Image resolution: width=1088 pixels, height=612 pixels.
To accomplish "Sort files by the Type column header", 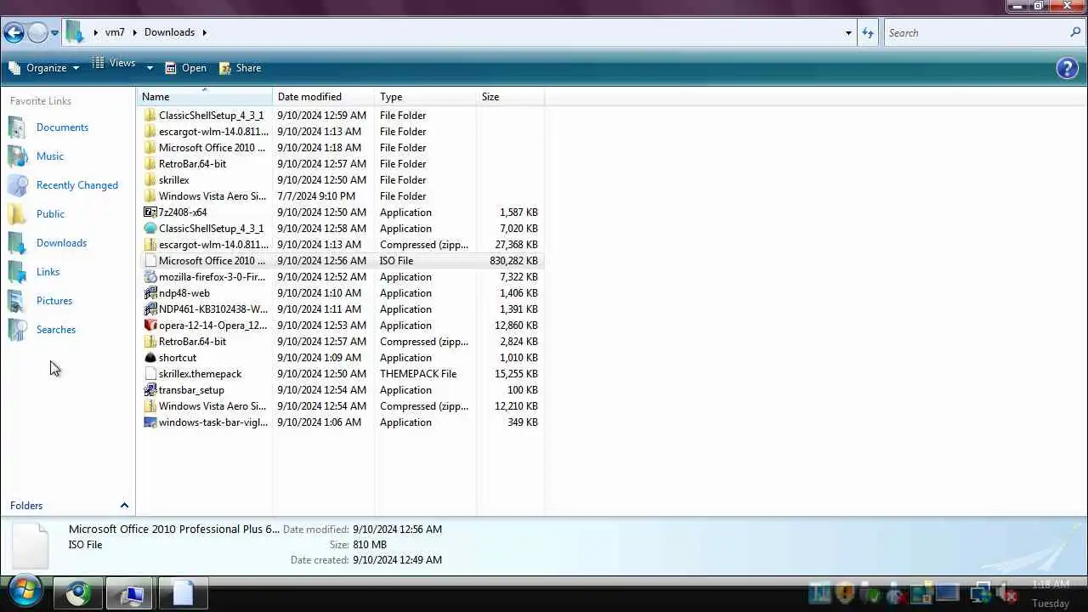I will tap(425, 97).
